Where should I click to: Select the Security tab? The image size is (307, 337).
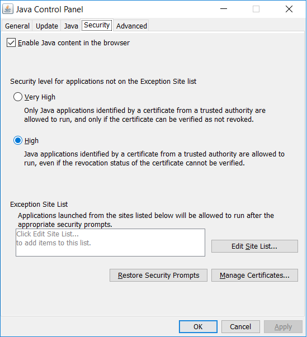point(97,25)
